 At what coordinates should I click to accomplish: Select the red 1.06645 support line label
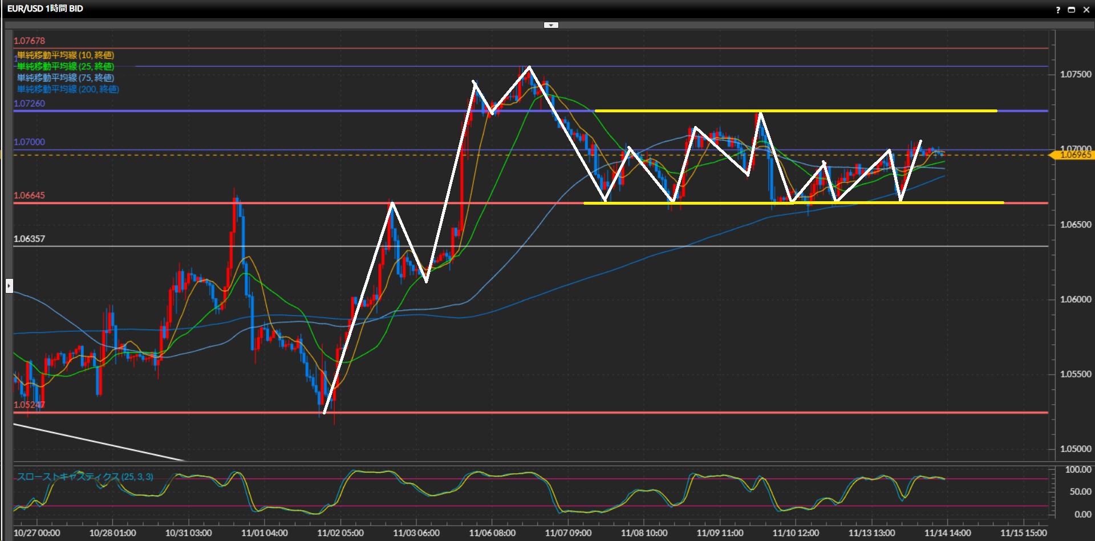click(29, 196)
